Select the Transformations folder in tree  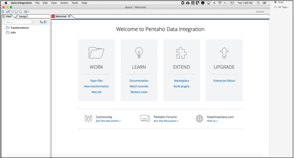[19, 28]
